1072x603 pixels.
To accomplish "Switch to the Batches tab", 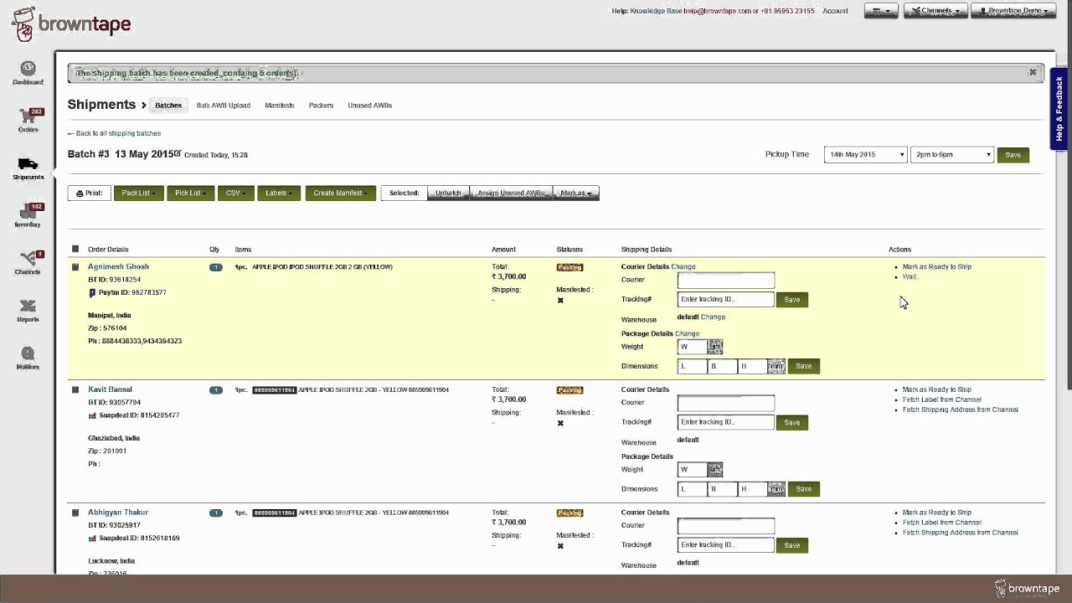I will (168, 106).
